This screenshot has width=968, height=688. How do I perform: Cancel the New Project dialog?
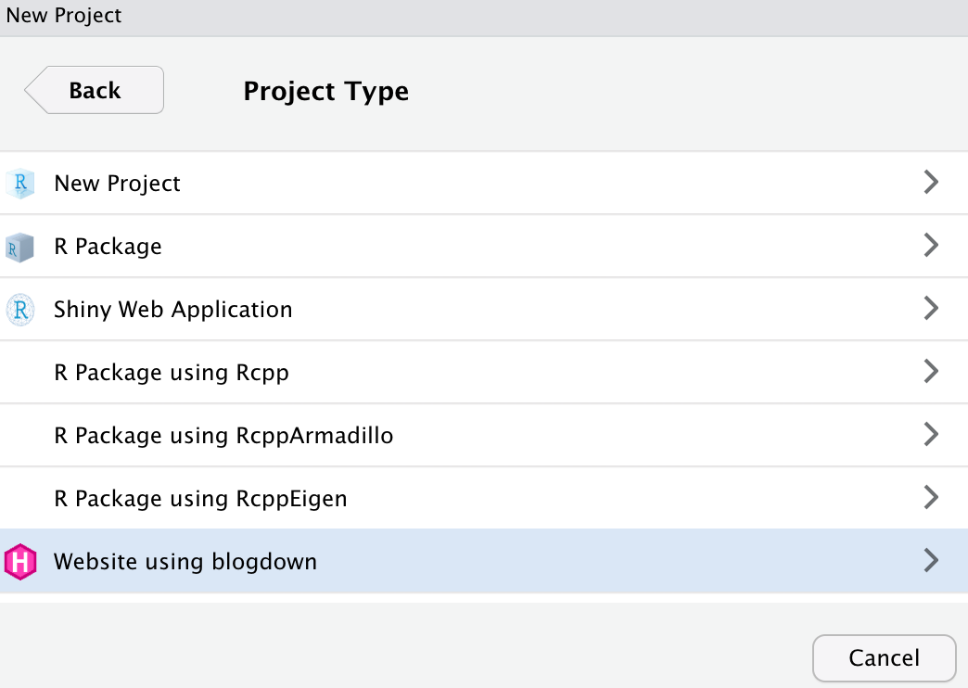[x=884, y=657]
